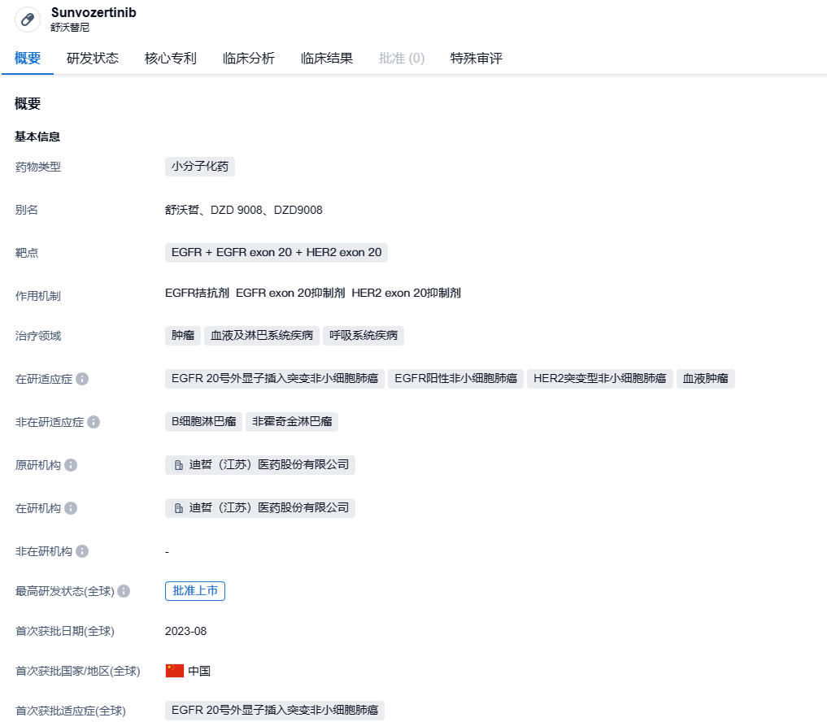Click info icon beside 非在研机构
The image size is (827, 722).
coord(82,551)
